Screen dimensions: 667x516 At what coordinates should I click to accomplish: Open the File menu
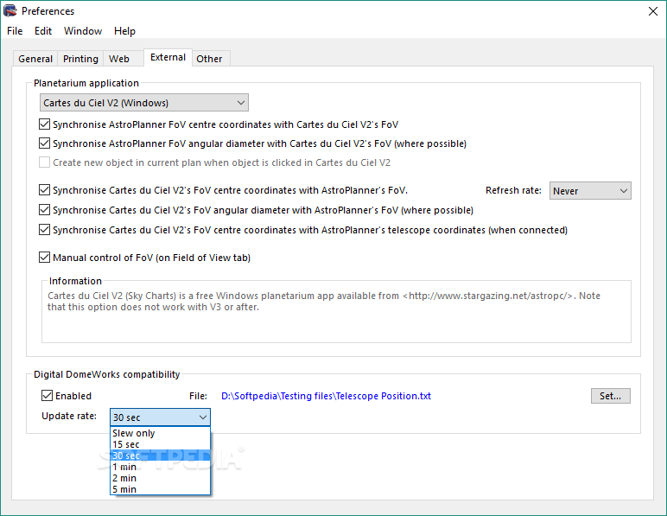coord(15,31)
